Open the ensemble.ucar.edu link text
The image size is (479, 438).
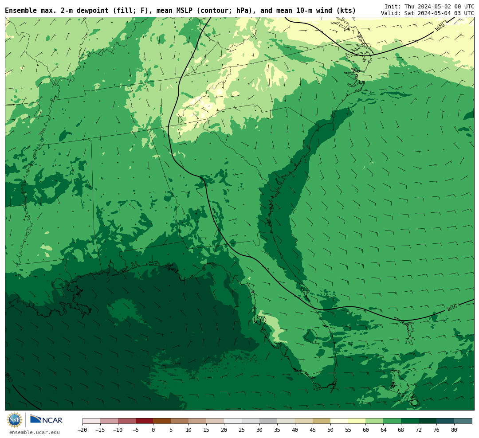pyautogui.click(x=35, y=432)
